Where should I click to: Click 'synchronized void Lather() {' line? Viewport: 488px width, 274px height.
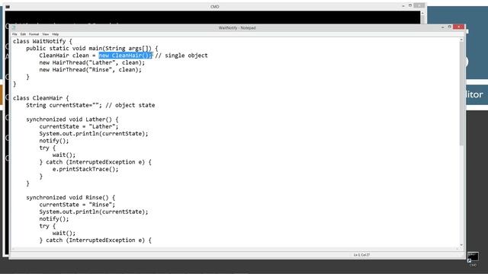[x=72, y=119]
